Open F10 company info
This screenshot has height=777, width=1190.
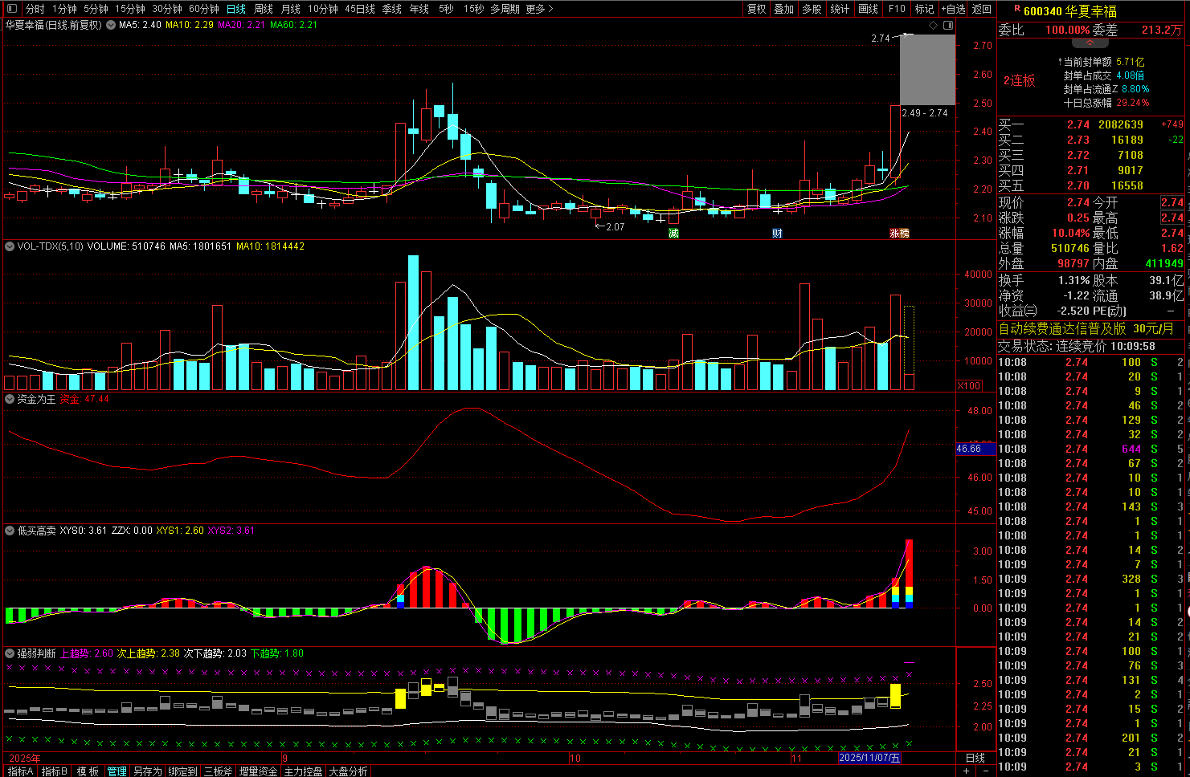[897, 9]
